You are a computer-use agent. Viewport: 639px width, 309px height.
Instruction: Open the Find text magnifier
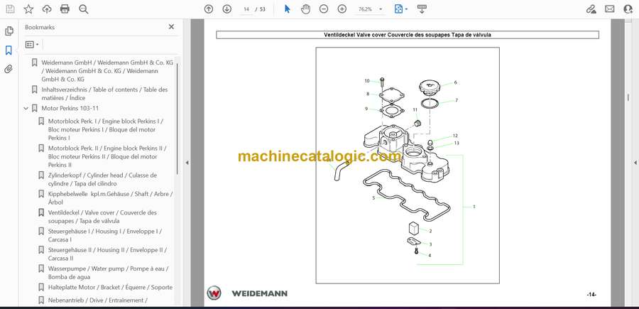coord(84,9)
